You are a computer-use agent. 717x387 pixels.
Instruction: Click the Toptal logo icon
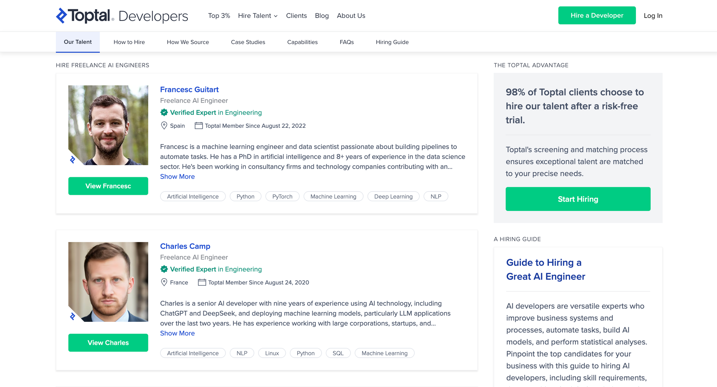62,15
